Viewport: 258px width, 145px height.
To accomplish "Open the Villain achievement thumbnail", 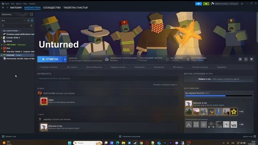I will pos(44,101).
